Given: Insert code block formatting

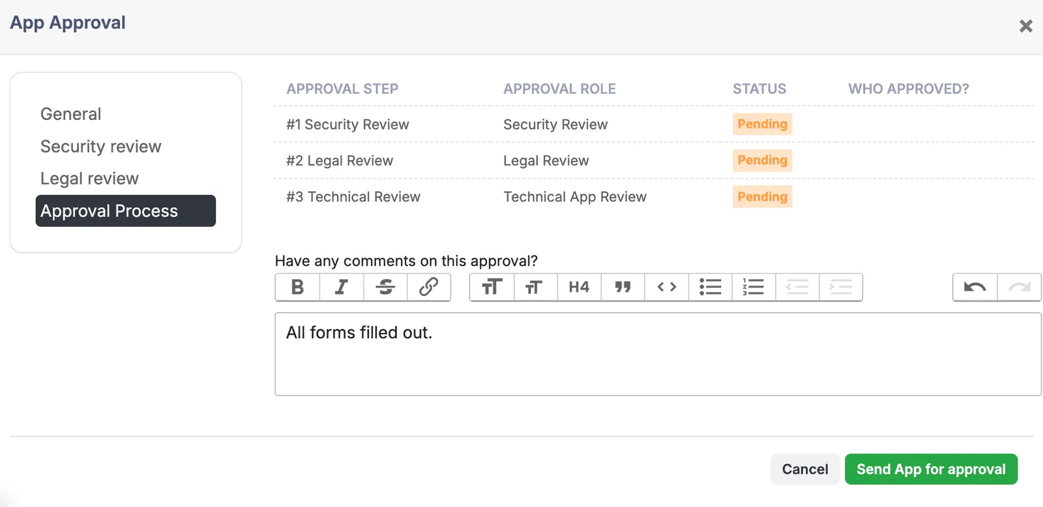Looking at the screenshot, I should (x=666, y=287).
